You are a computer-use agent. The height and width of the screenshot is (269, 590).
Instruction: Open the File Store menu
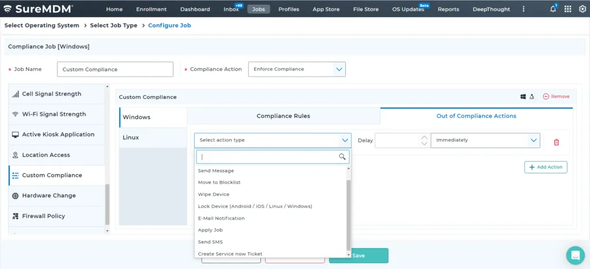[x=366, y=9]
